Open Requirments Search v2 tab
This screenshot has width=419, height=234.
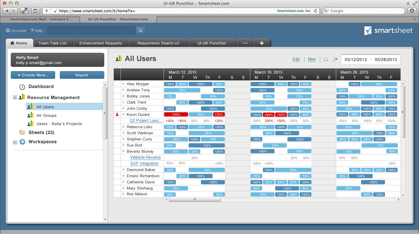158,43
